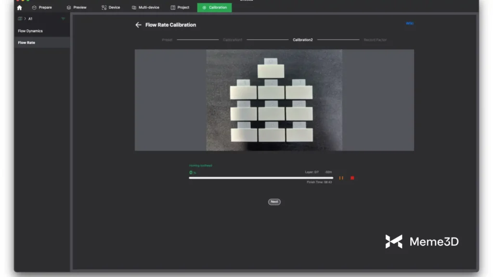
Task: Select Flow Rate in the sidebar
Action: coord(26,43)
